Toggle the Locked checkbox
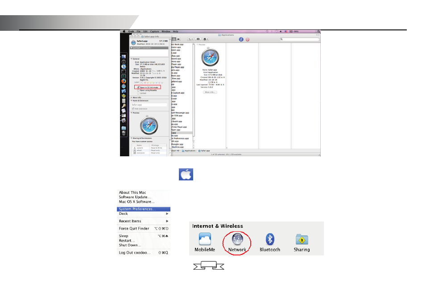 pyautogui.click(x=138, y=93)
